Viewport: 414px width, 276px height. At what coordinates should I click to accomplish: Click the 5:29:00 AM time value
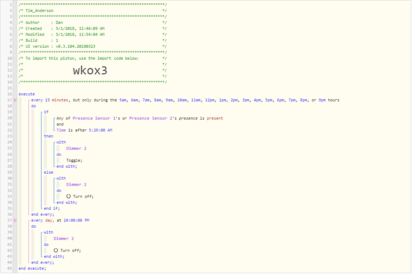click(x=101, y=130)
